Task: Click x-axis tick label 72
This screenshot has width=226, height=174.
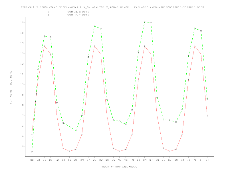Action: point(182,160)
